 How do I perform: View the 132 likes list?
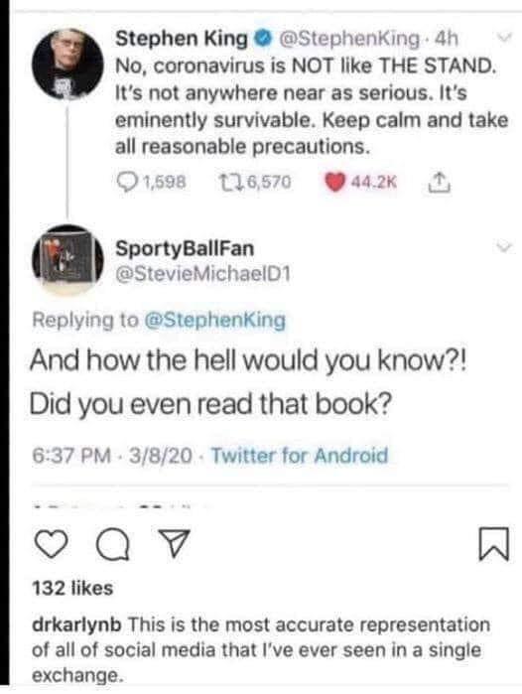pos(72,588)
